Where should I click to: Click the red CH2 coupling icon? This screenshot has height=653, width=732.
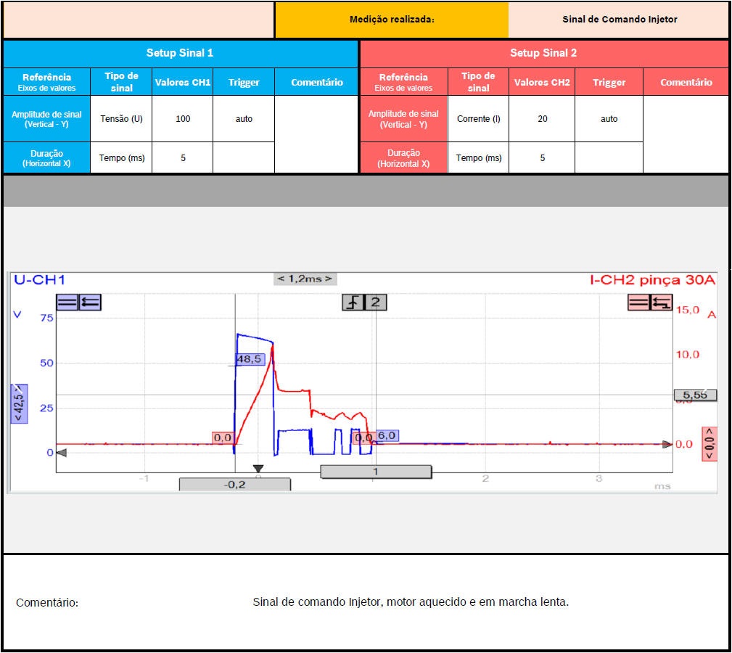(x=639, y=303)
